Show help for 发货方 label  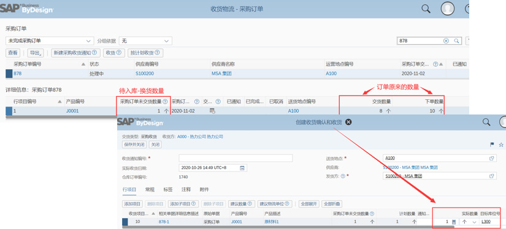343,176
